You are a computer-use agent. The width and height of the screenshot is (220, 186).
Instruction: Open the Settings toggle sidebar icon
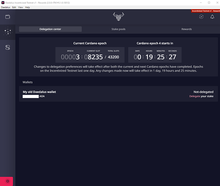(8, 47)
